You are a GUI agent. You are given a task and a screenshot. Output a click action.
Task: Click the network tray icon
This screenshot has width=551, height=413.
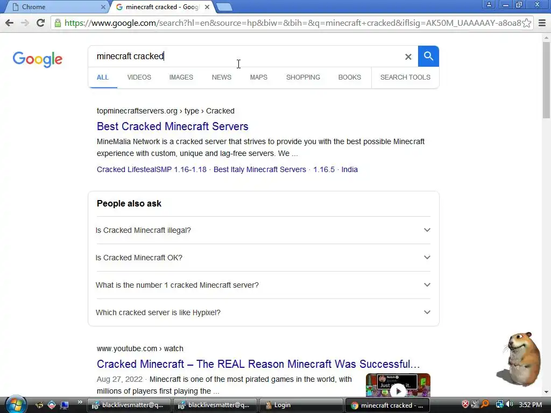[x=499, y=404]
